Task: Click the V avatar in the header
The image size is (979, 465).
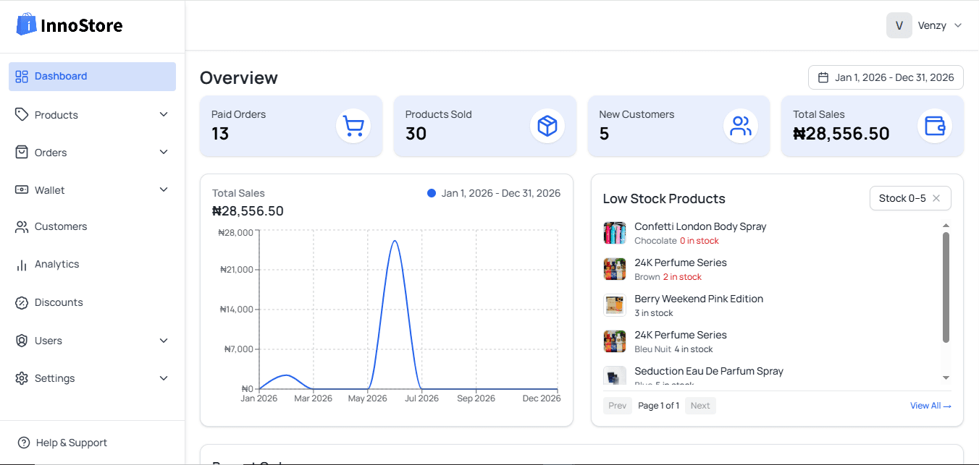Action: [899, 25]
